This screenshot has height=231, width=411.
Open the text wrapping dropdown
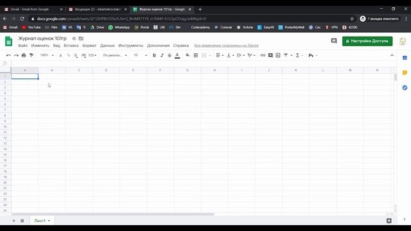pos(241,55)
